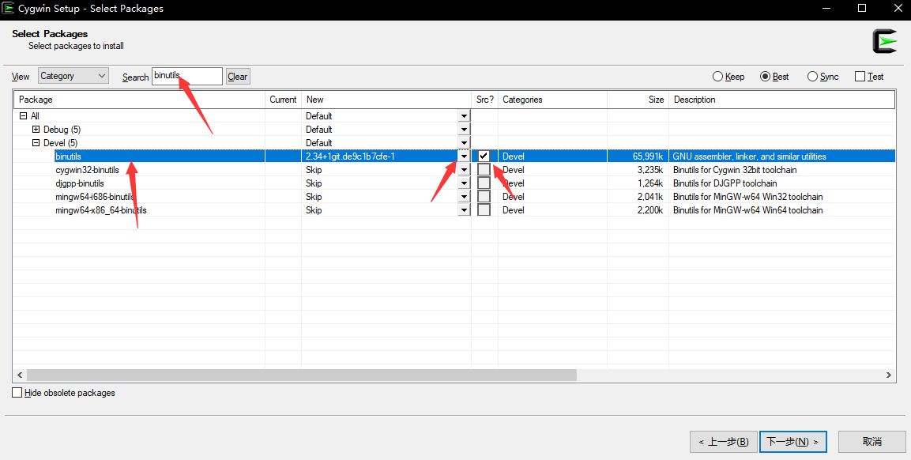Select the mingw64-i686-binutils package row
This screenshot has height=460, width=911.
pos(454,197)
